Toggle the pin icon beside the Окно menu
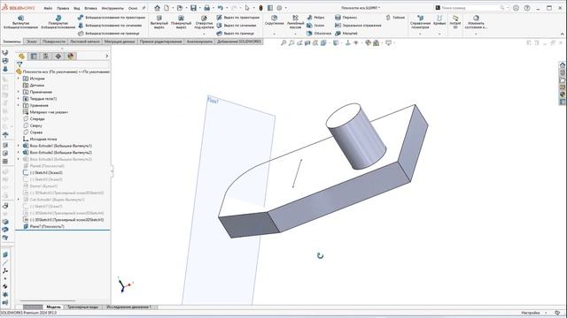This screenshot has height=318, width=567. [144, 8]
